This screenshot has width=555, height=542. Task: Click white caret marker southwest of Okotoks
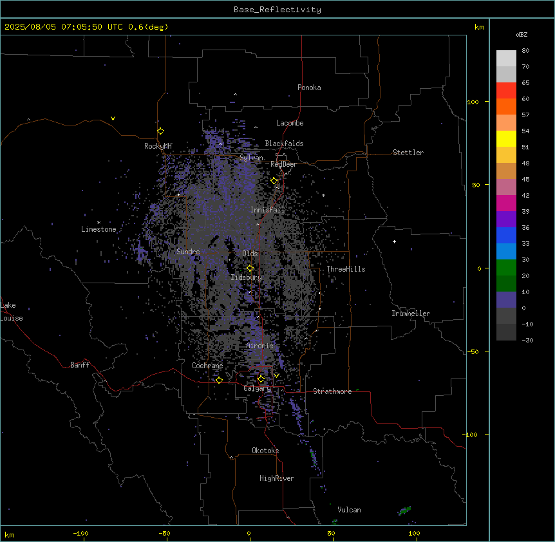coord(231,458)
